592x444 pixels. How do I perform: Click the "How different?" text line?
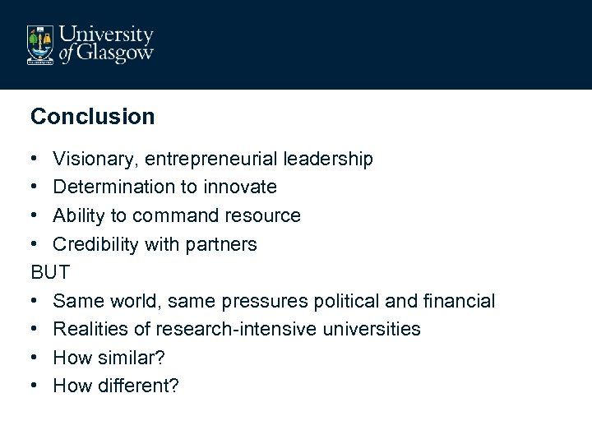point(116,386)
